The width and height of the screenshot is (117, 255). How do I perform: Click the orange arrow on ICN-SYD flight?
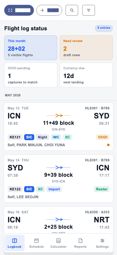click(x=58, y=116)
